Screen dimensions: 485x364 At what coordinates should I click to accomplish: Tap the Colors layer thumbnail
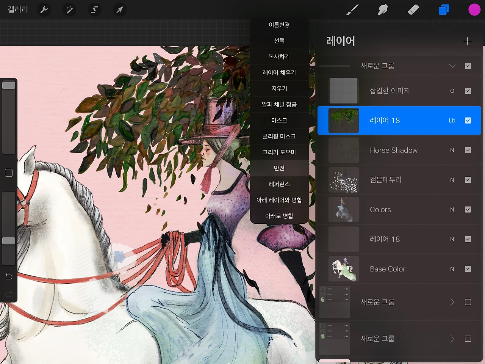tap(344, 210)
